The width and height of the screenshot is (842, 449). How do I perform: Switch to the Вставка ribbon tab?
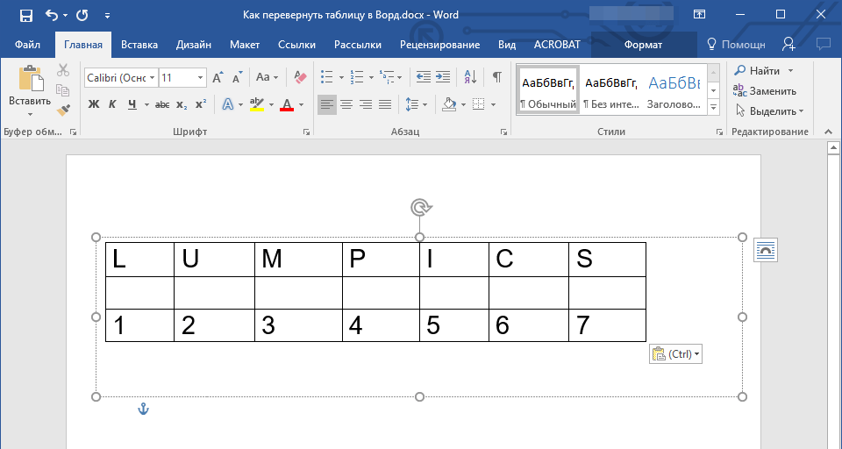139,45
